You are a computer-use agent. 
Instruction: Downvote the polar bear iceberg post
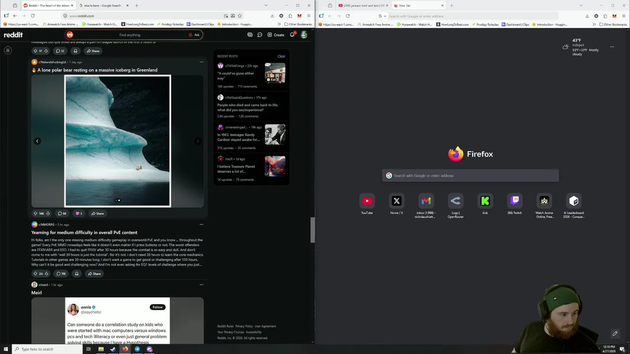point(48,213)
